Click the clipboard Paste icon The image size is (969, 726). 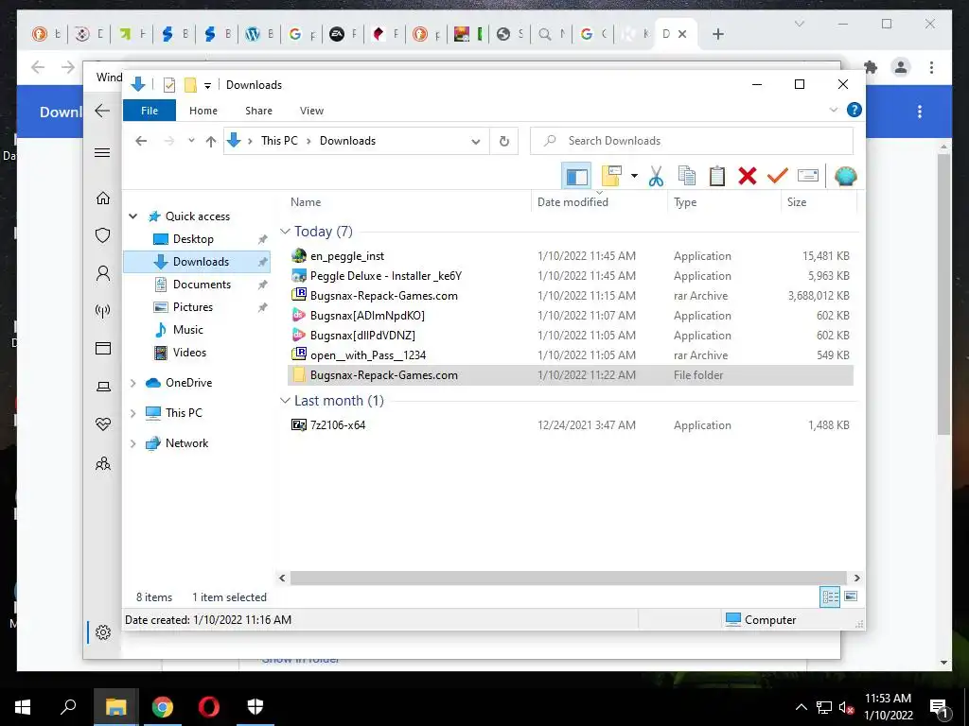(717, 176)
